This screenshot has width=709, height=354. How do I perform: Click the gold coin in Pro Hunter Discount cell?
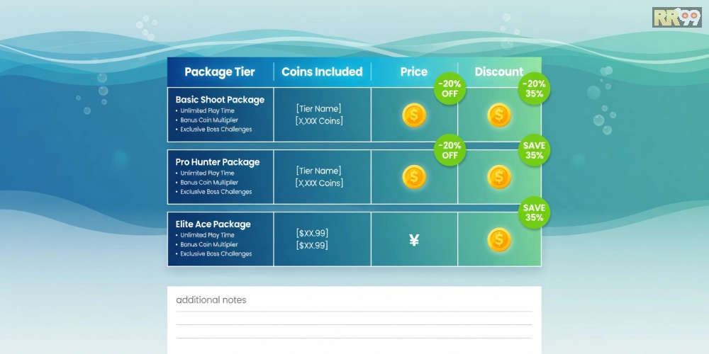(x=499, y=177)
